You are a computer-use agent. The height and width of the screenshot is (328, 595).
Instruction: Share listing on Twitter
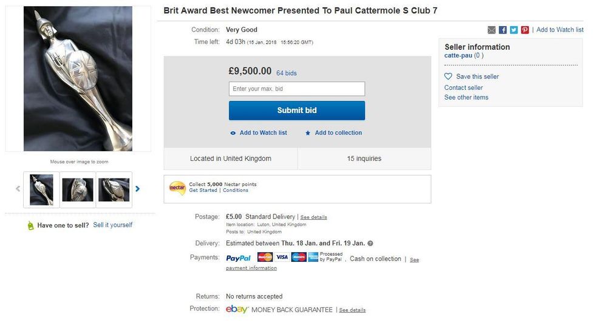point(514,30)
